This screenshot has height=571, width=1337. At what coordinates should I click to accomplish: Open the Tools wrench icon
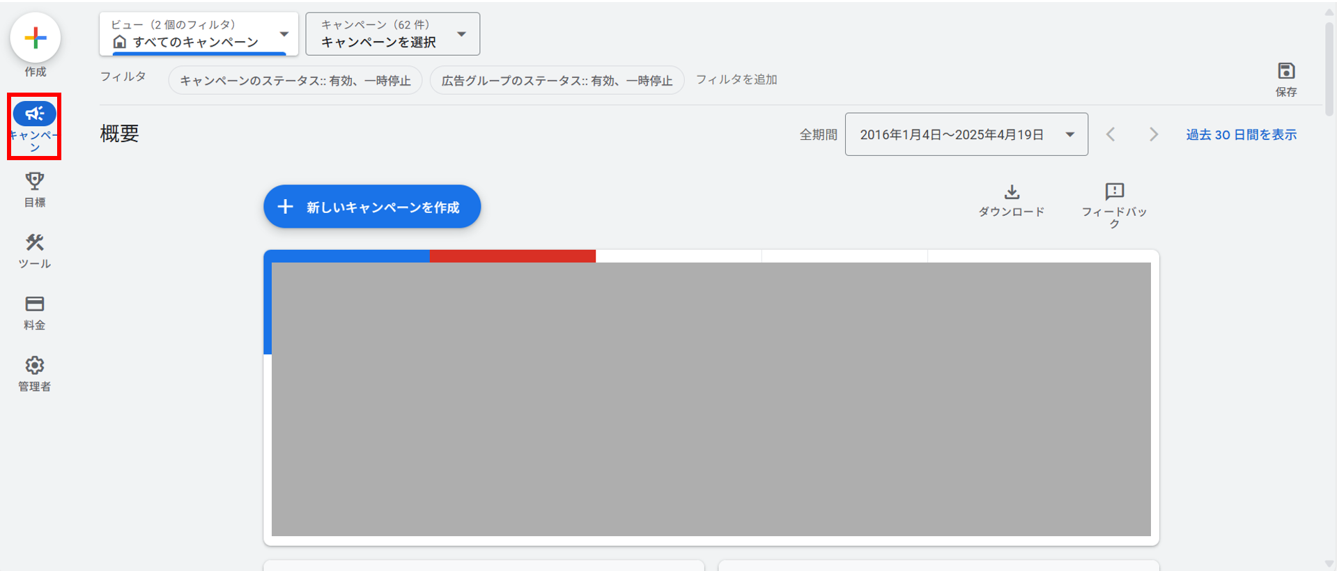pyautogui.click(x=34, y=242)
